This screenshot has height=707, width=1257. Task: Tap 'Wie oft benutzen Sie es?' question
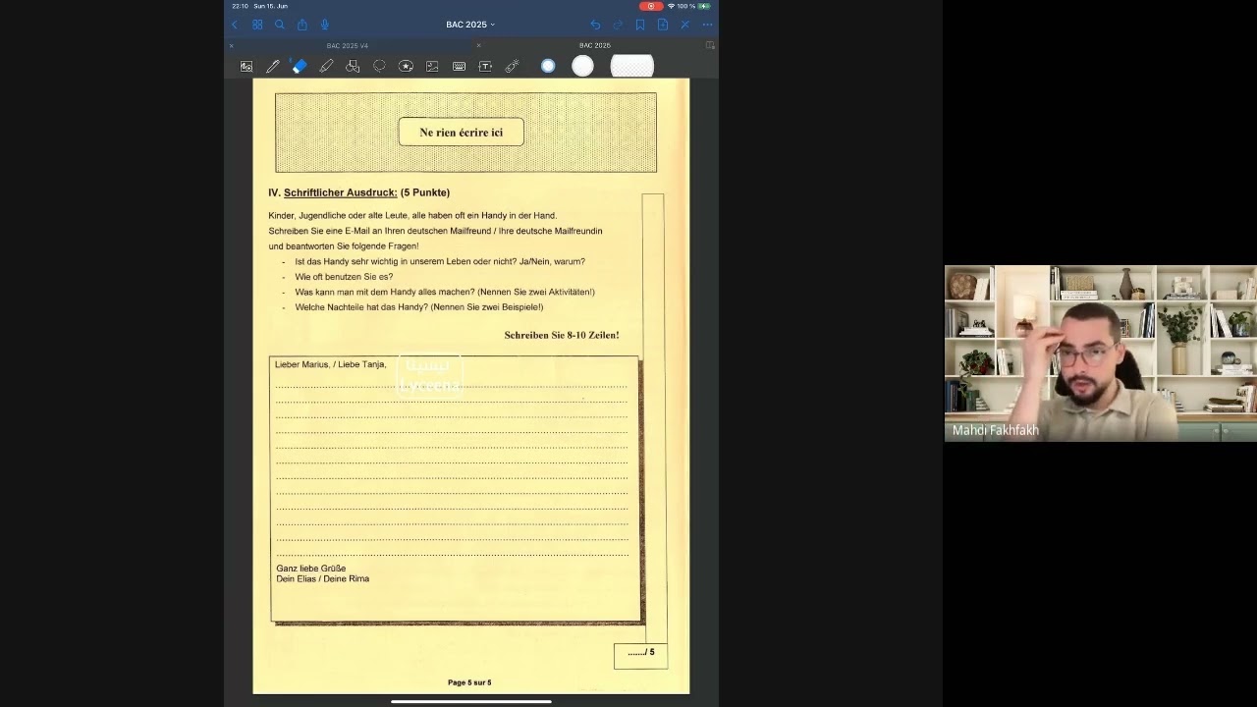pos(344,277)
